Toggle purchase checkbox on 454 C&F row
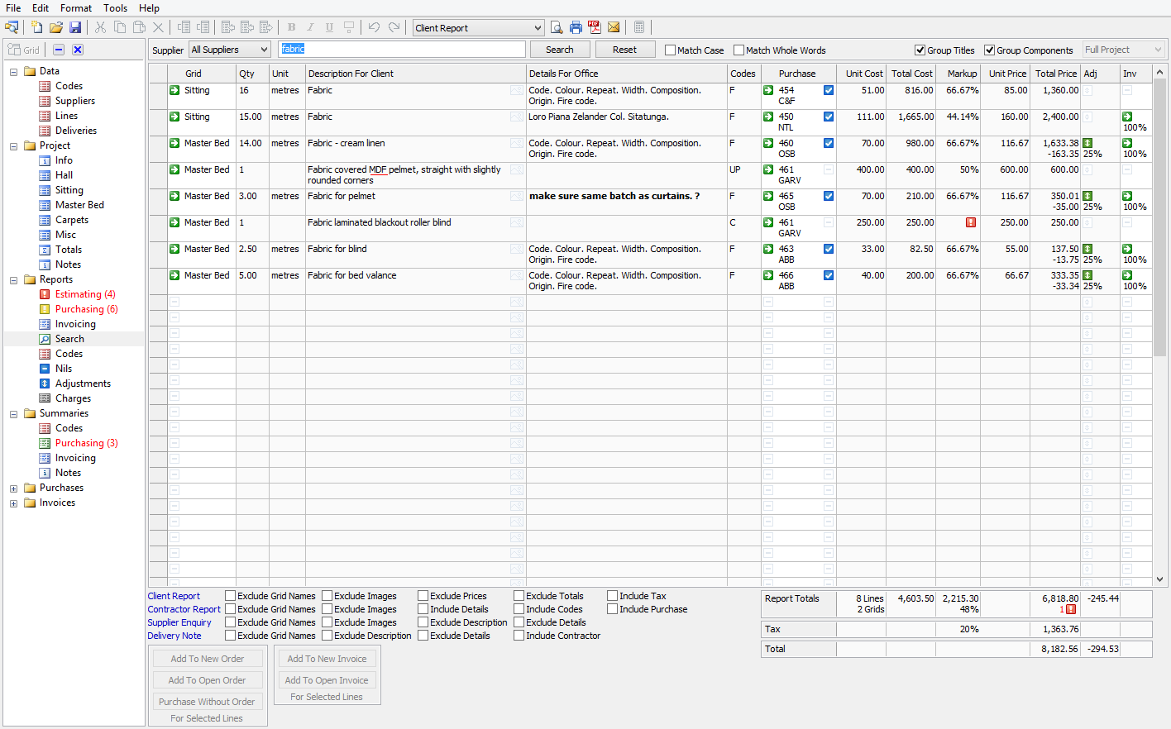The width and height of the screenshot is (1171, 729). (x=829, y=90)
